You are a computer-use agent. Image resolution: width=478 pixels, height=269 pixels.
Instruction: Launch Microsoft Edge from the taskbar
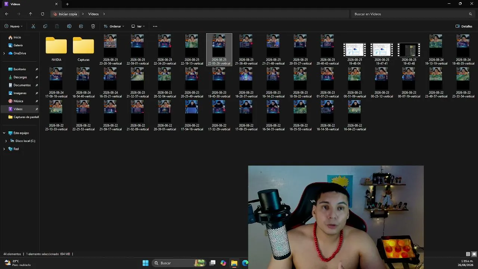(x=245, y=263)
